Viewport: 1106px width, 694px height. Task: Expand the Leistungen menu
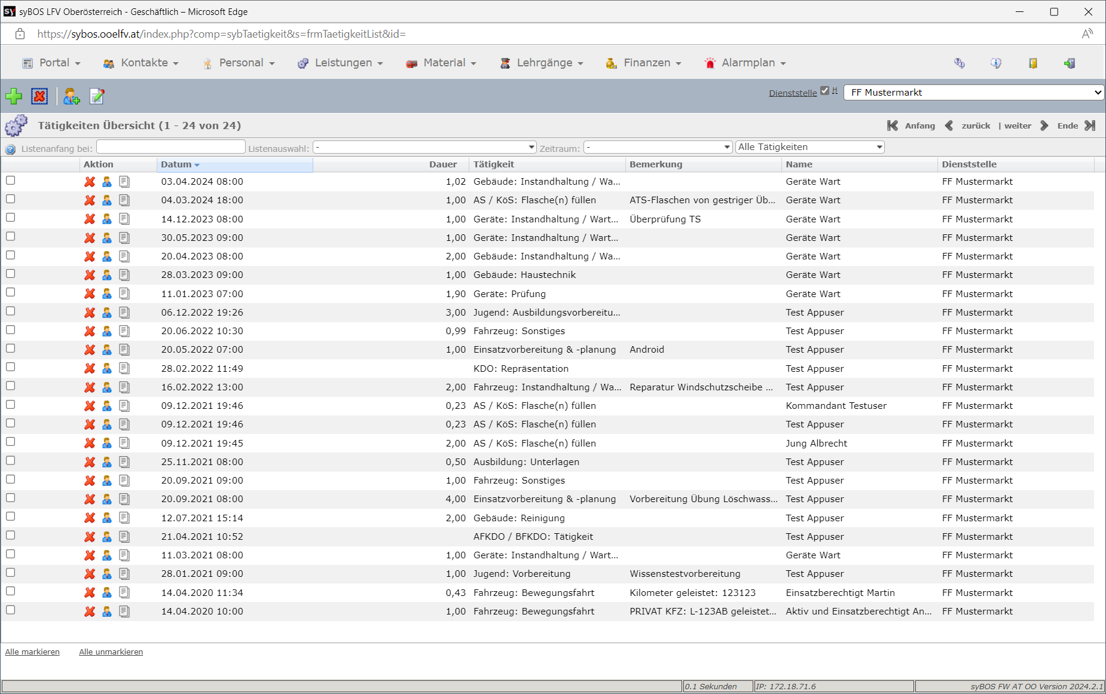point(340,63)
